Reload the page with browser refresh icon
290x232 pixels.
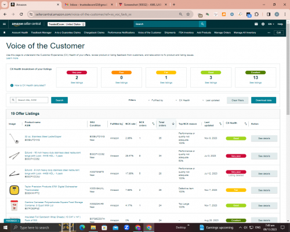click(x=21, y=14)
